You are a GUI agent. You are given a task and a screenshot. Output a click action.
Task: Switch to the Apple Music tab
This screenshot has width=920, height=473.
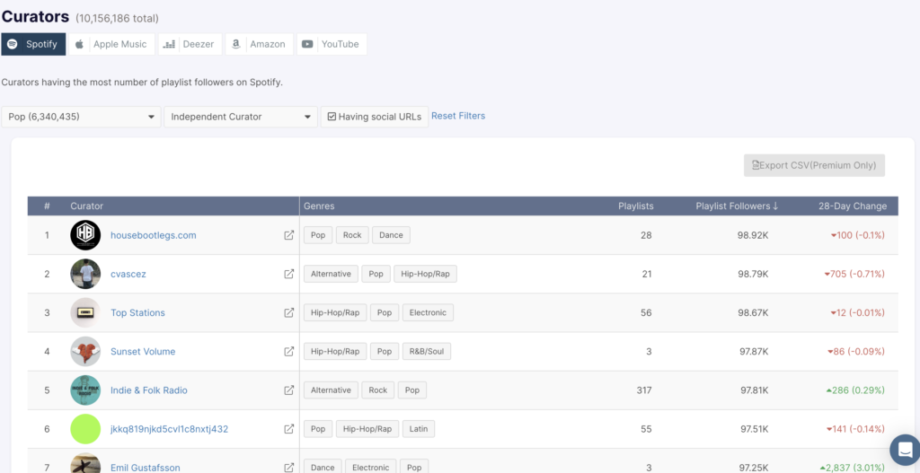click(x=111, y=44)
